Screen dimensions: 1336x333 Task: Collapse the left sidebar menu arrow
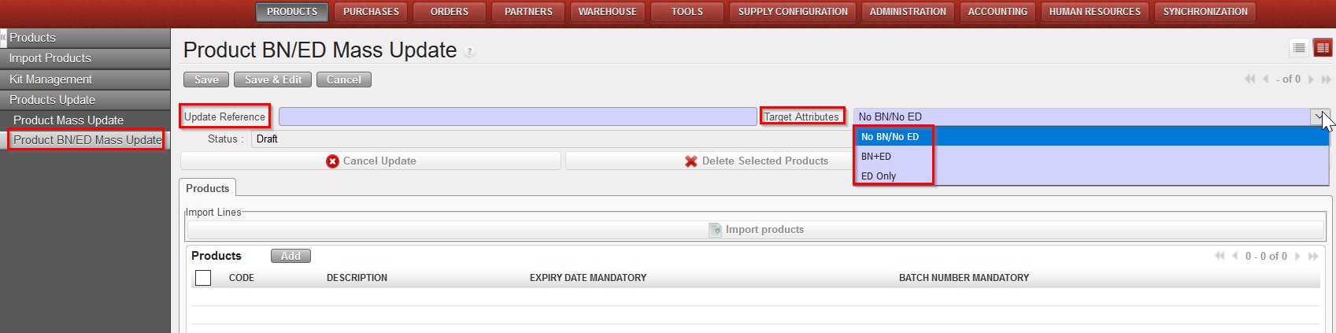click(x=3, y=36)
